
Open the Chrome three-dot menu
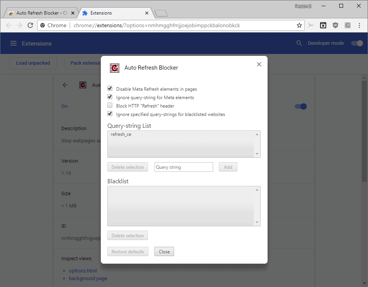point(359,25)
